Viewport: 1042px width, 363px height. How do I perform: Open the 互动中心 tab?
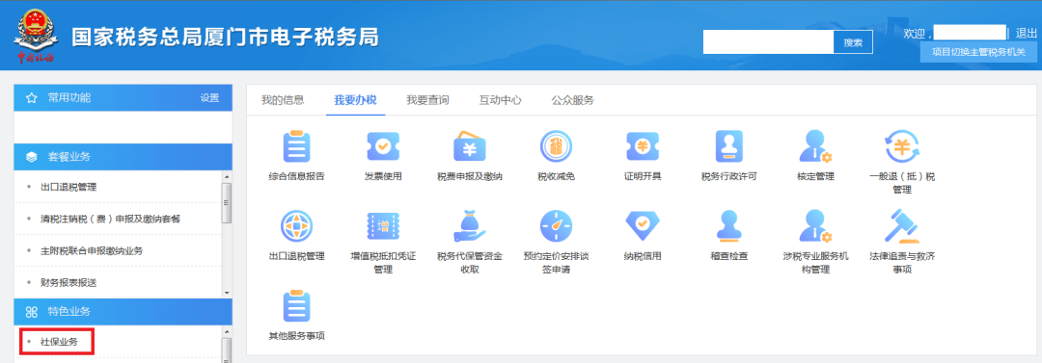click(x=501, y=100)
